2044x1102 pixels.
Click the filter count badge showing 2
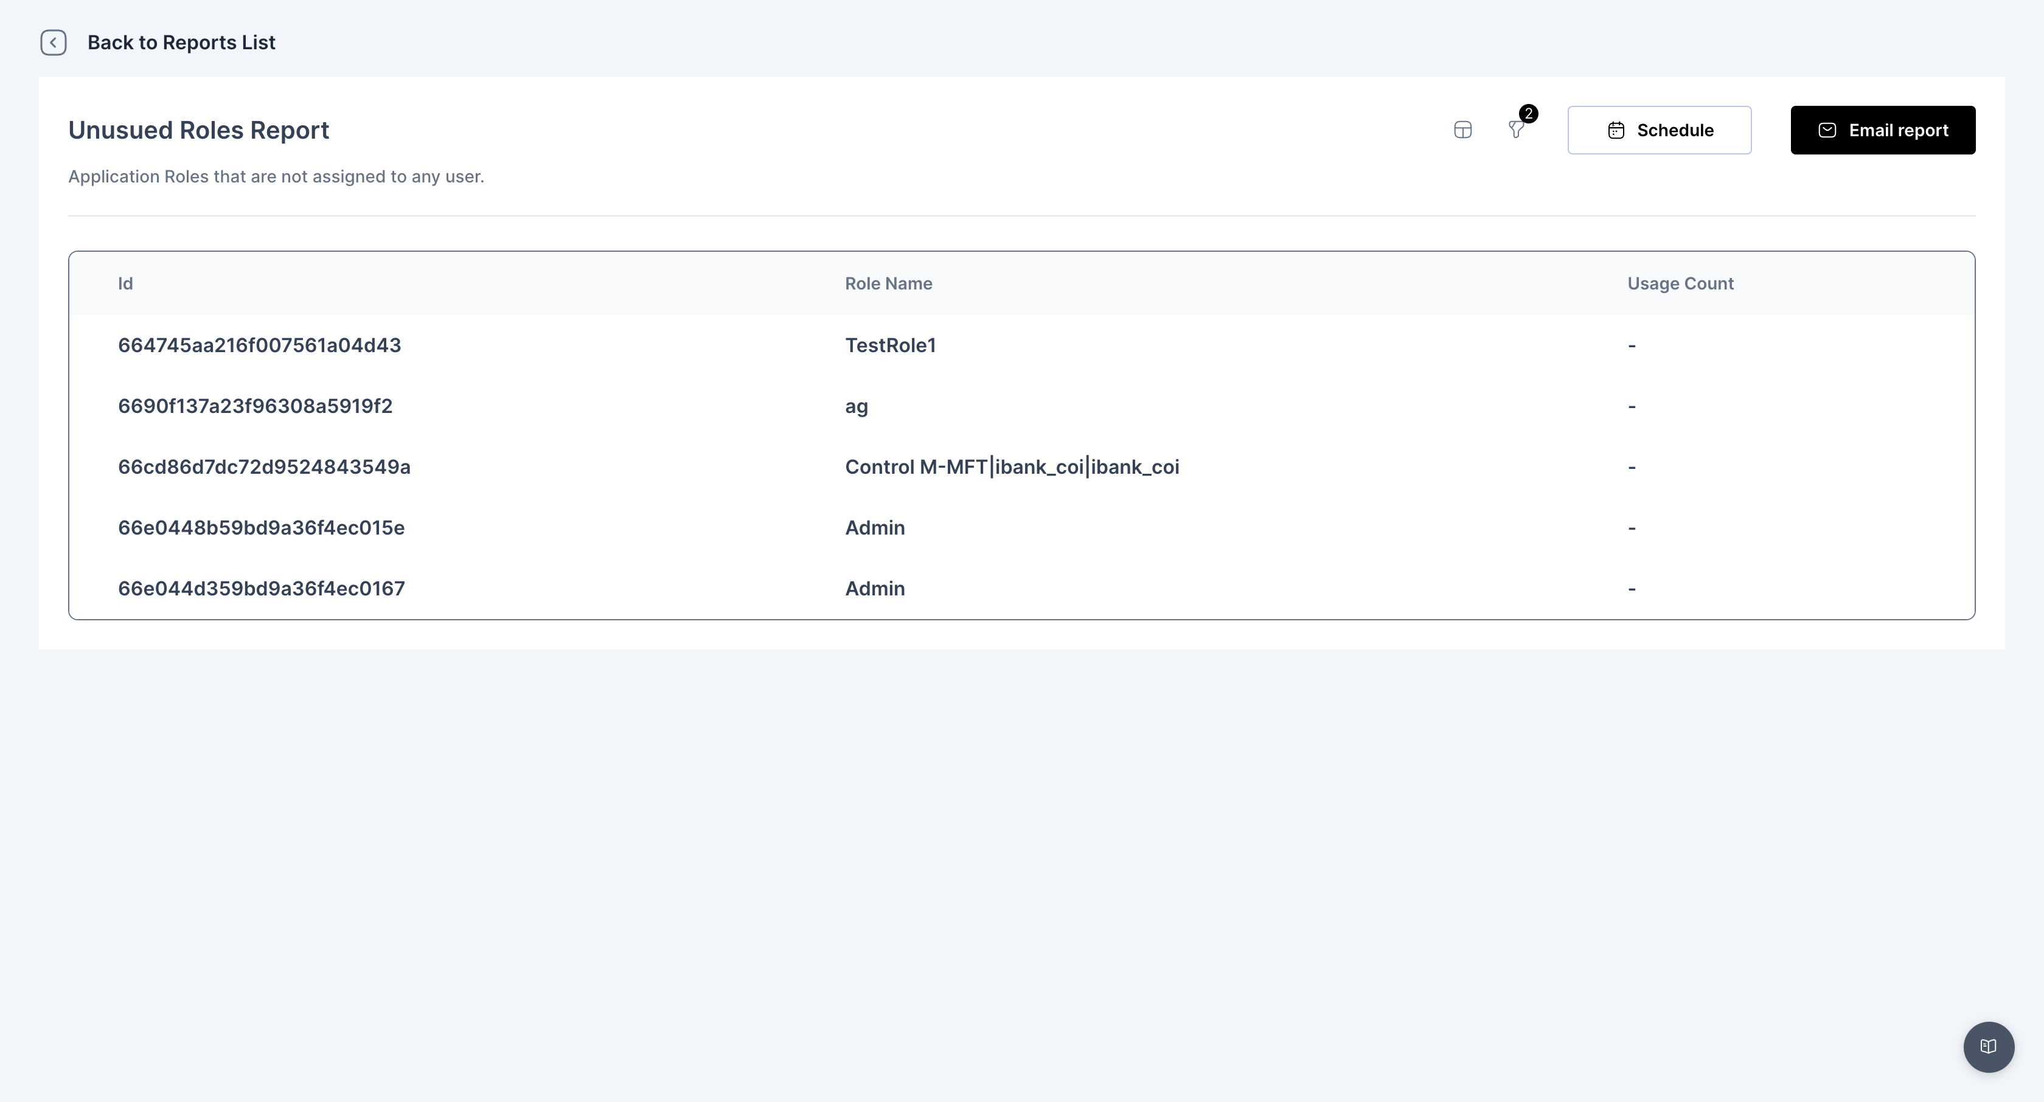pos(1528,114)
